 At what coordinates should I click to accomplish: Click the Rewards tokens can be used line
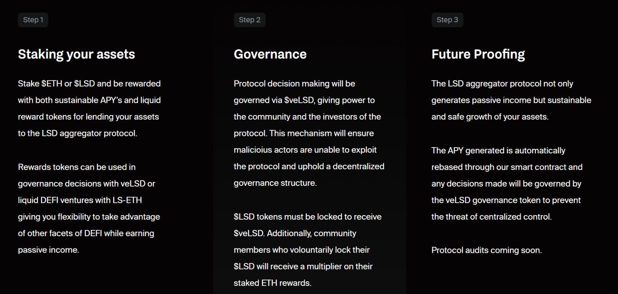click(77, 167)
